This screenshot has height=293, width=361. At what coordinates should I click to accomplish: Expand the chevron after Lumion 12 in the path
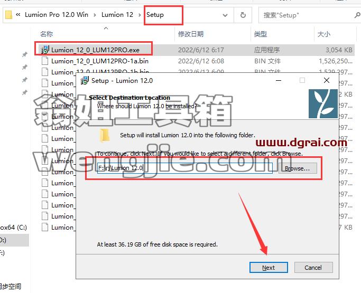pyautogui.click(x=140, y=15)
